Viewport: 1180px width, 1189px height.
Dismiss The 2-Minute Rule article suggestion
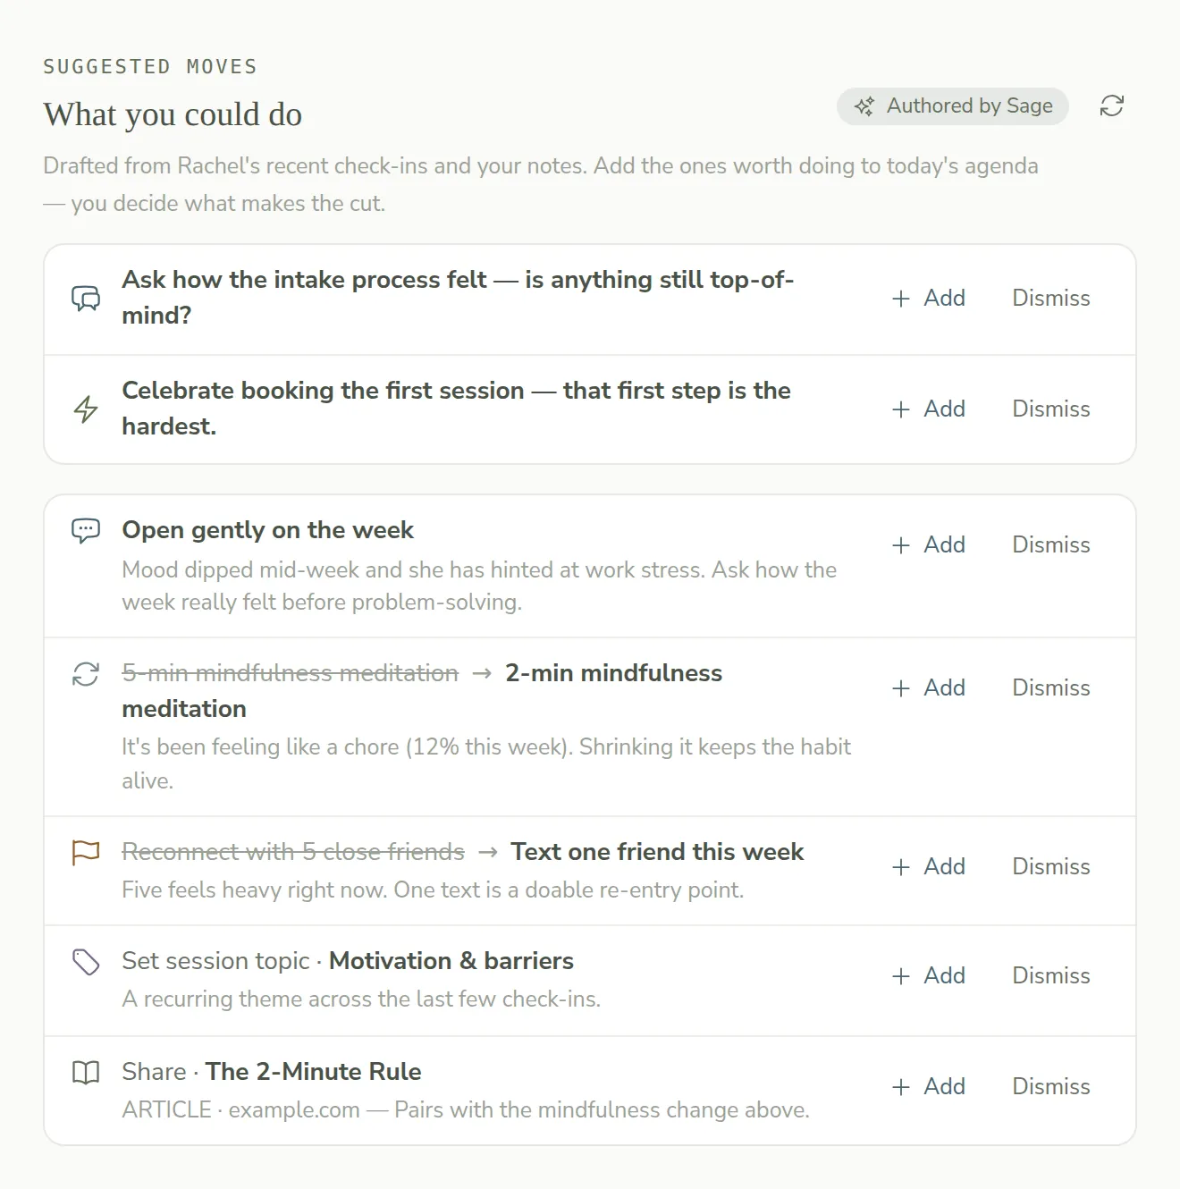[x=1050, y=1086]
